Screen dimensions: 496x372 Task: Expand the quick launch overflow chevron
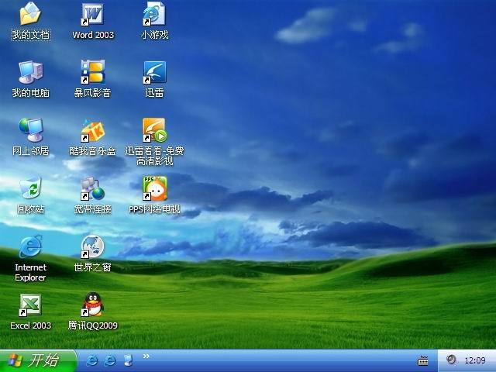[x=146, y=356]
